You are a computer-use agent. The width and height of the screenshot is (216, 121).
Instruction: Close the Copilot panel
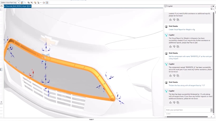(213, 6)
